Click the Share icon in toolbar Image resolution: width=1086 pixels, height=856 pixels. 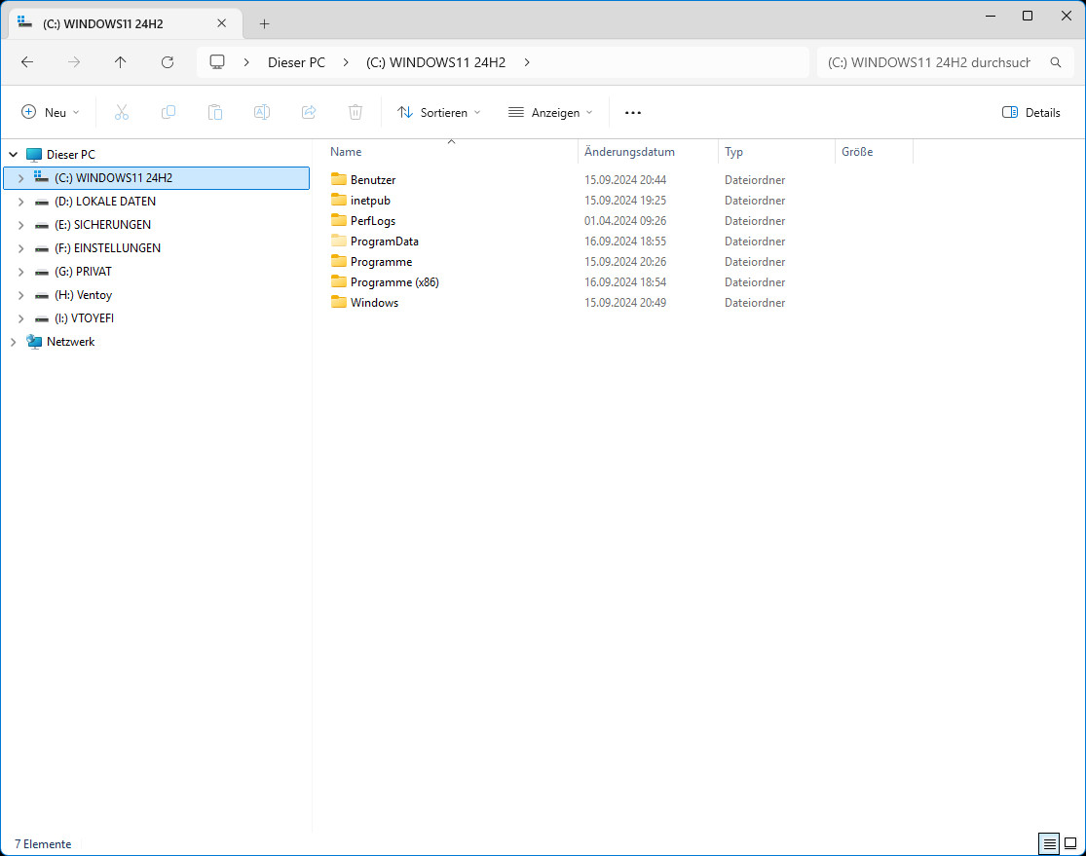tap(309, 112)
